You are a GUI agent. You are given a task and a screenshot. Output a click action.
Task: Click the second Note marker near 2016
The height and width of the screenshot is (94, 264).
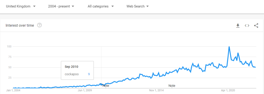point(172,86)
